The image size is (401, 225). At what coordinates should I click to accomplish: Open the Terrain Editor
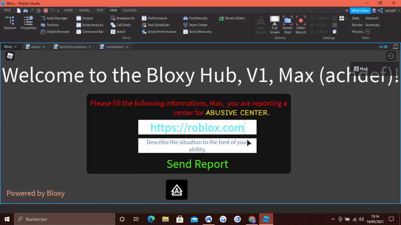(x=232, y=18)
